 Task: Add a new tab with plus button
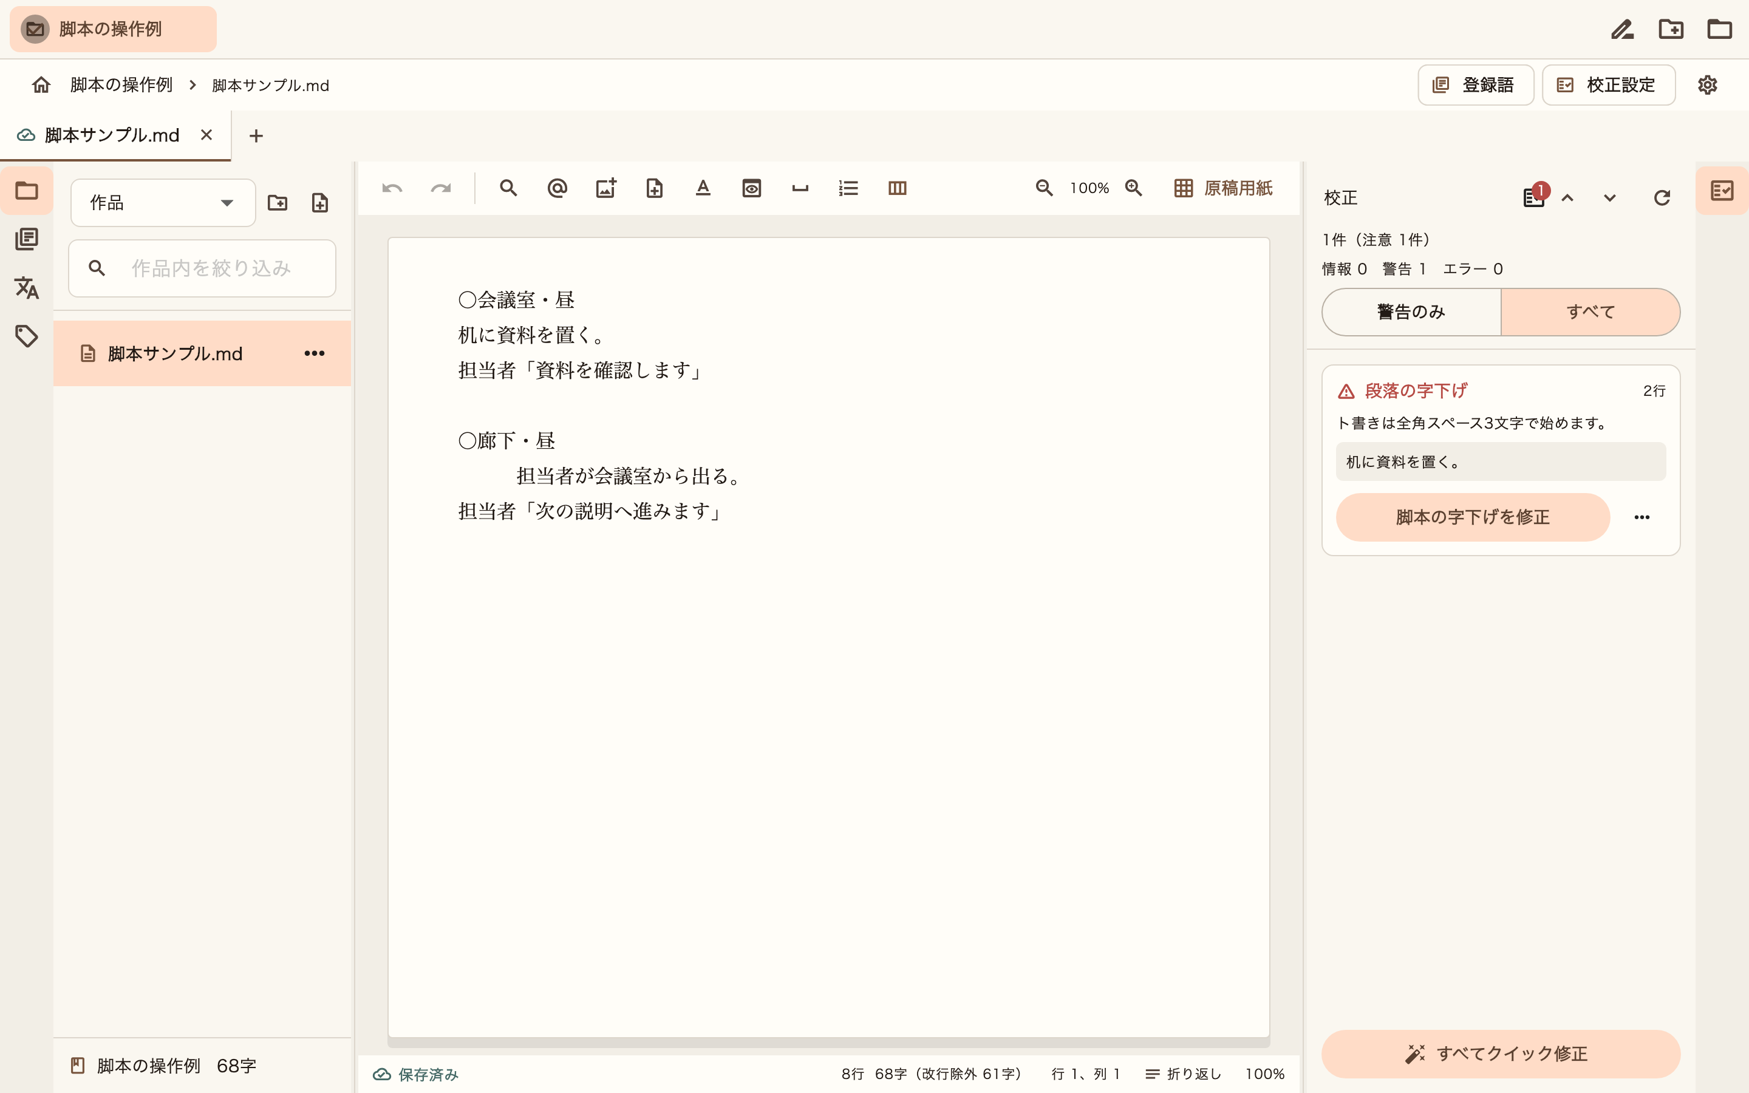[x=256, y=136]
